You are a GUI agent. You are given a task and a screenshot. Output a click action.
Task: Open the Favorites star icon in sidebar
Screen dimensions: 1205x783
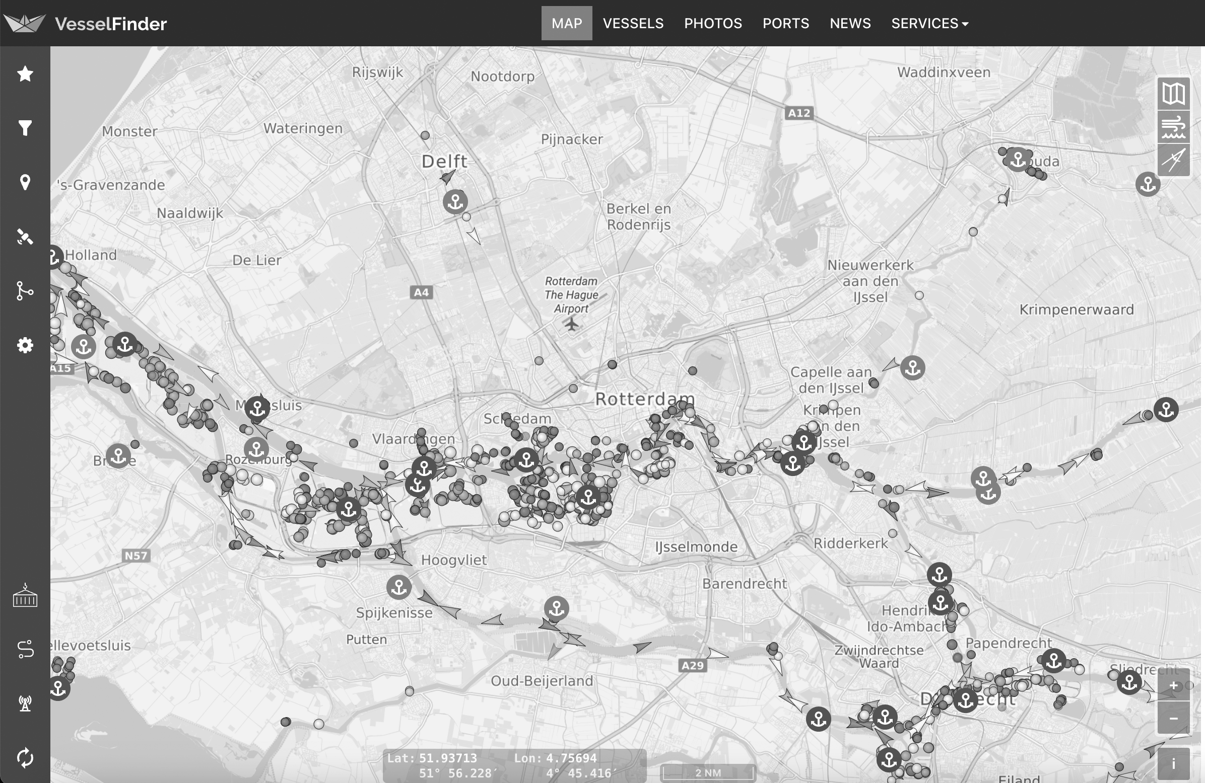click(x=25, y=74)
